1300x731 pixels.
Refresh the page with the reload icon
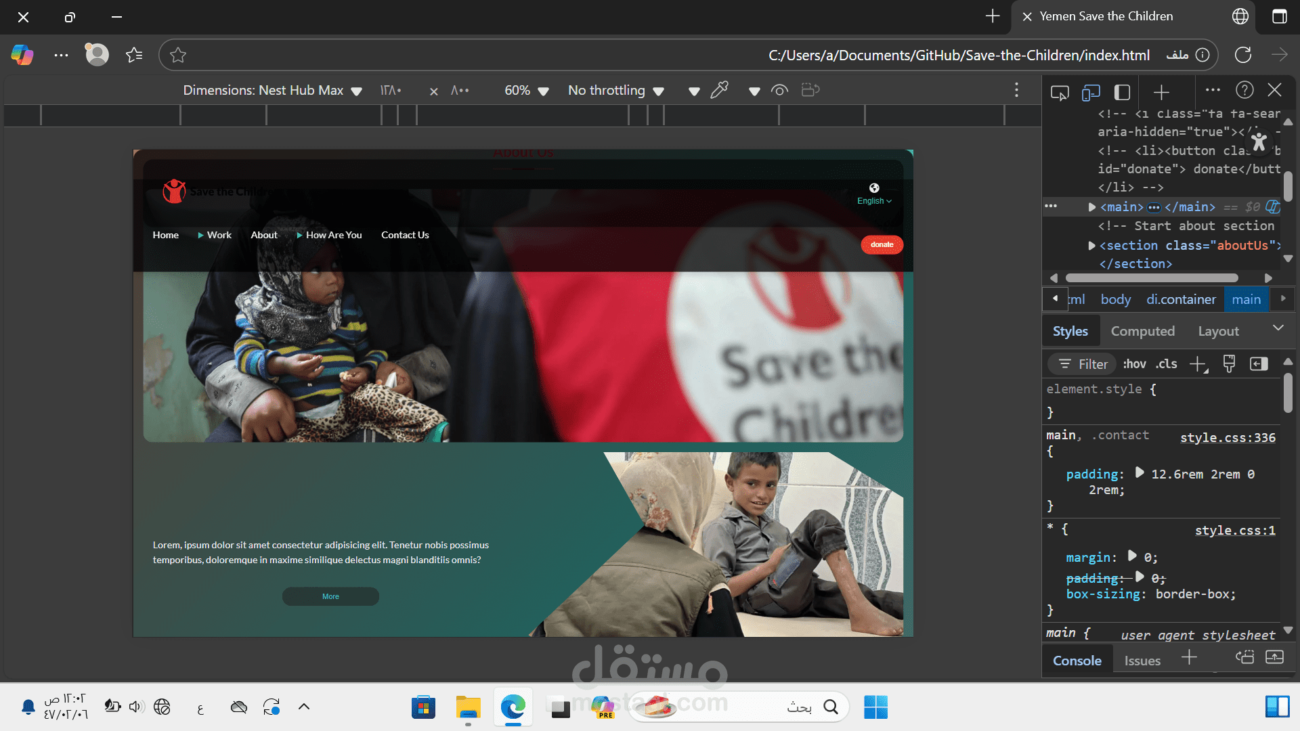pos(1242,55)
